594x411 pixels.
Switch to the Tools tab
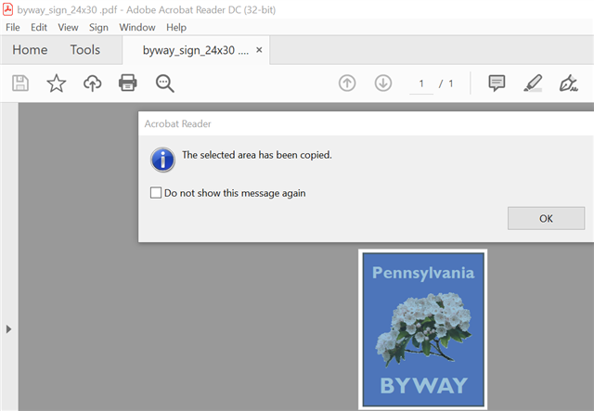click(x=85, y=49)
